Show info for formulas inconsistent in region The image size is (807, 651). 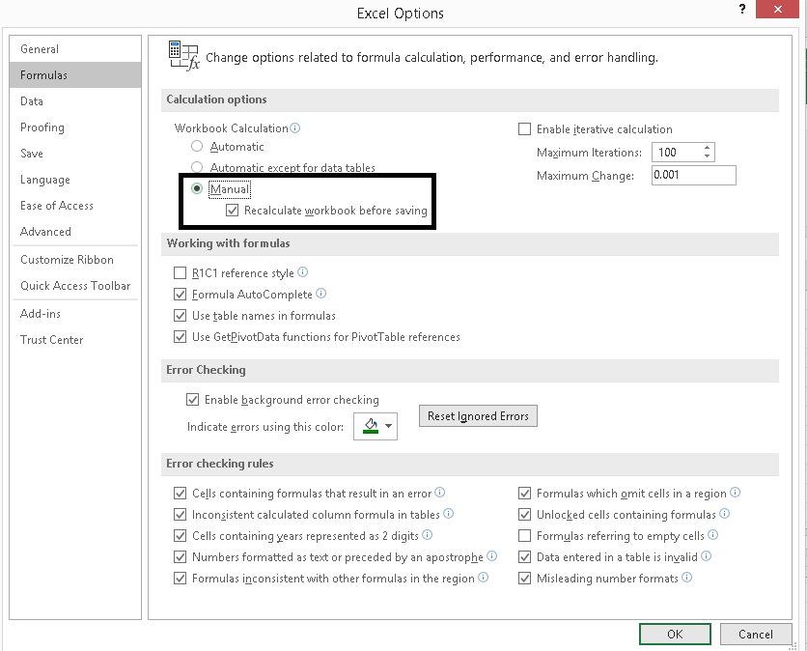pos(483,578)
